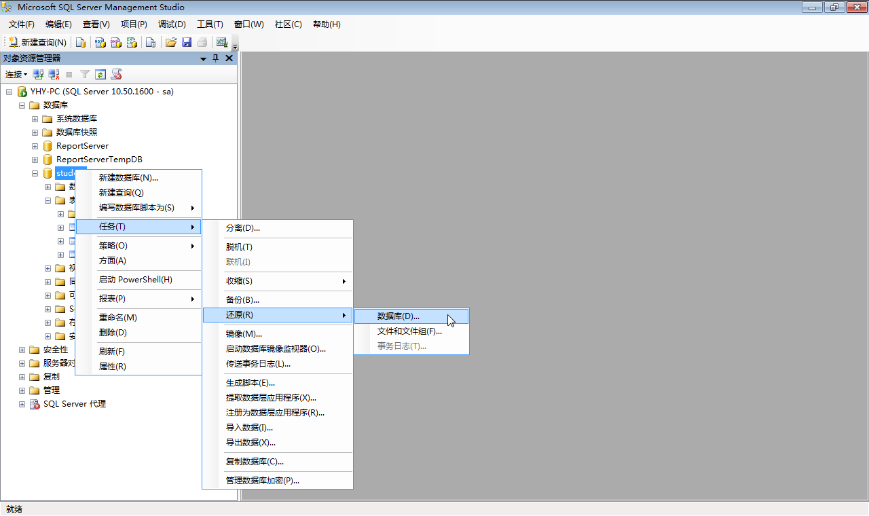Click Analysis Services DMX Query icon

[116, 42]
